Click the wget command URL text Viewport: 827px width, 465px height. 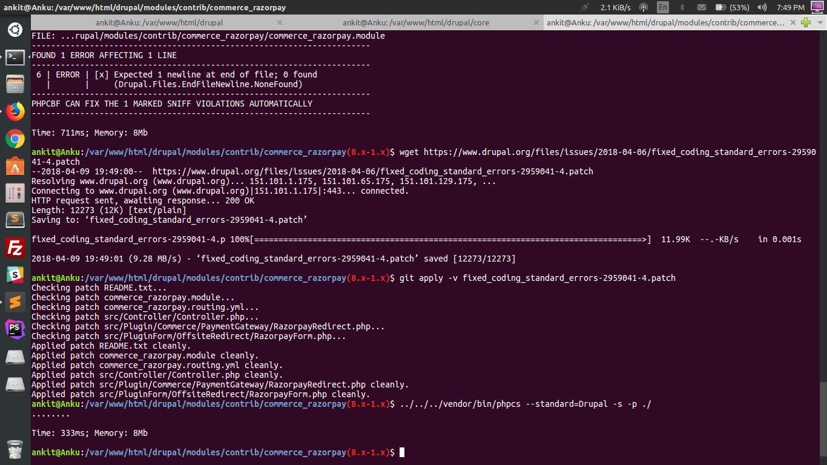coord(620,152)
